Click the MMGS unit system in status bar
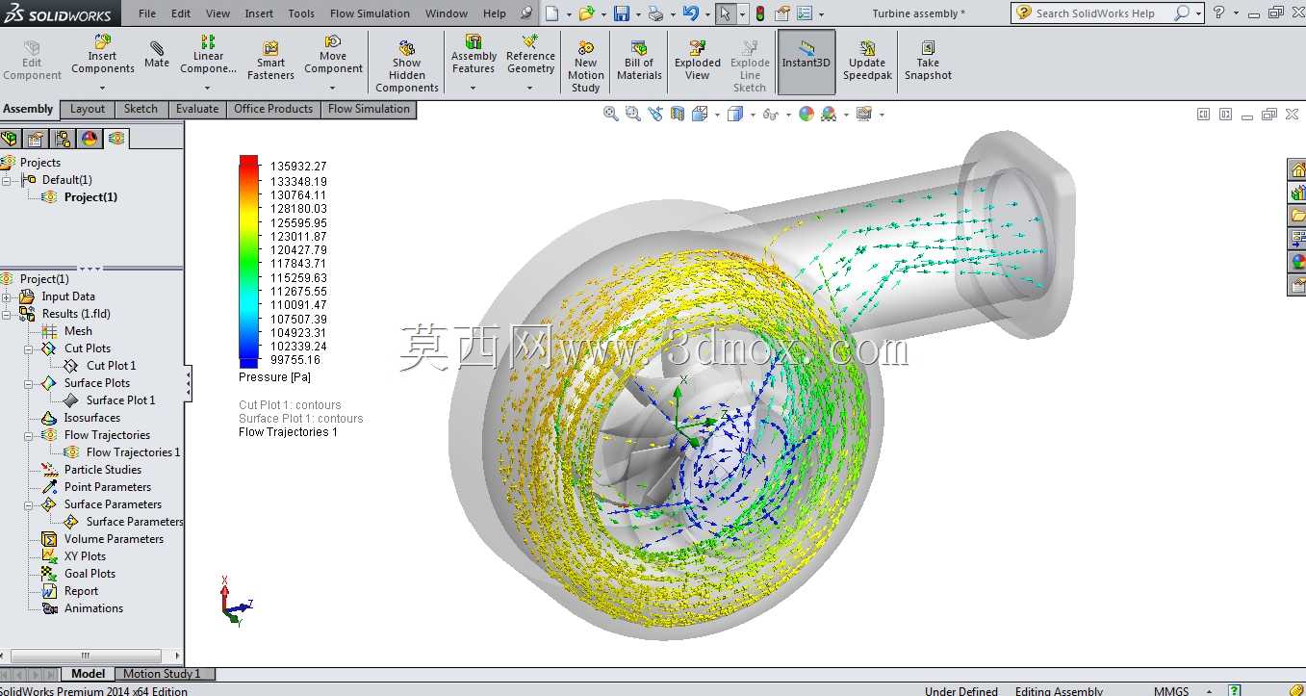This screenshot has width=1306, height=696. [x=1171, y=690]
